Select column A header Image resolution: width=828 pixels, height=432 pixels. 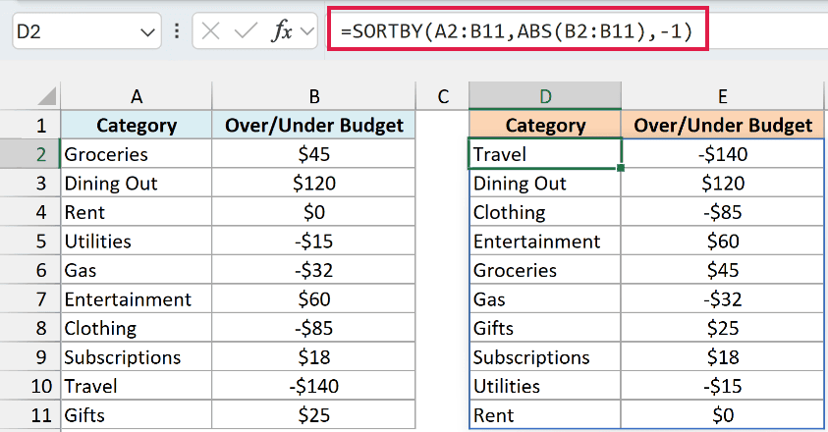coord(137,96)
